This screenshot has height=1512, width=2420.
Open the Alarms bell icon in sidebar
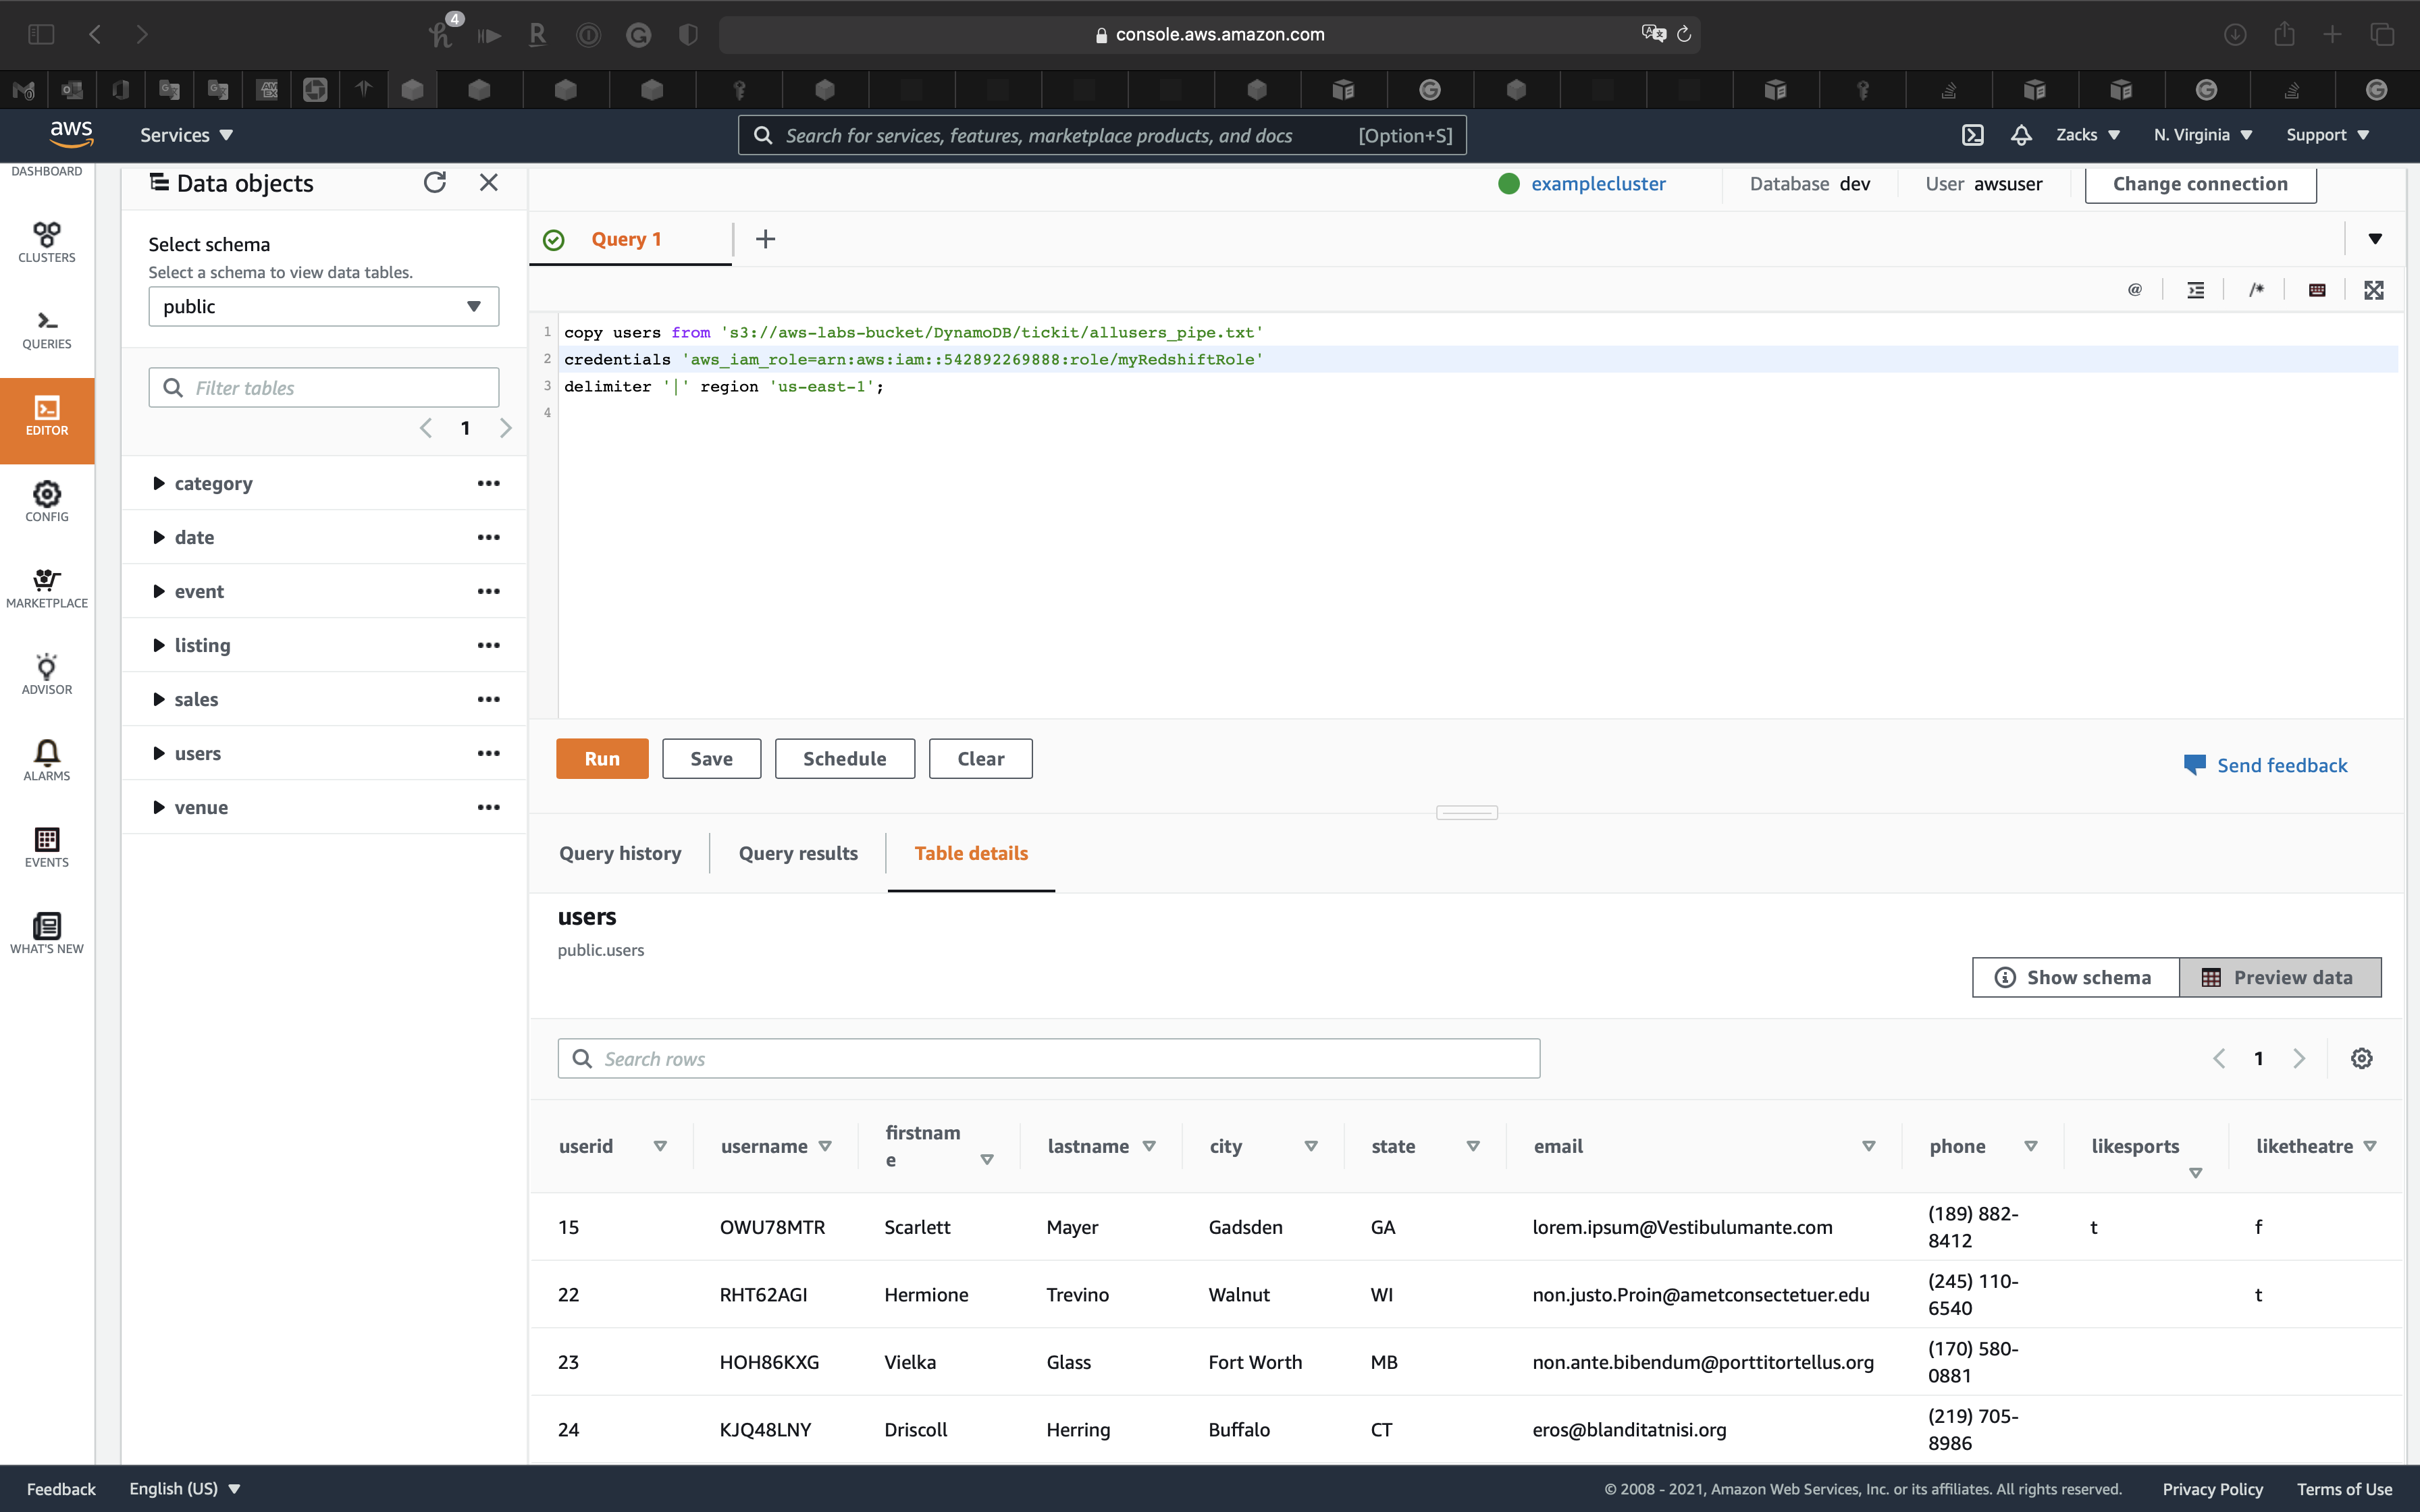click(x=47, y=760)
